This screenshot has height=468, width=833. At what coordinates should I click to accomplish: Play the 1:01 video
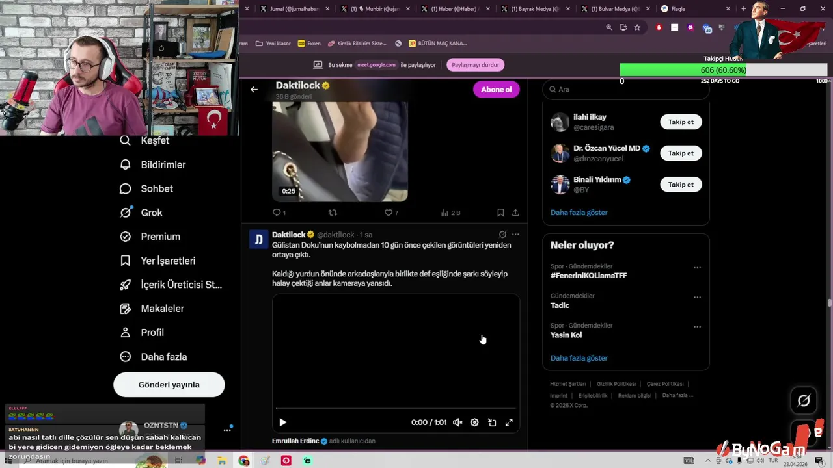coord(282,422)
